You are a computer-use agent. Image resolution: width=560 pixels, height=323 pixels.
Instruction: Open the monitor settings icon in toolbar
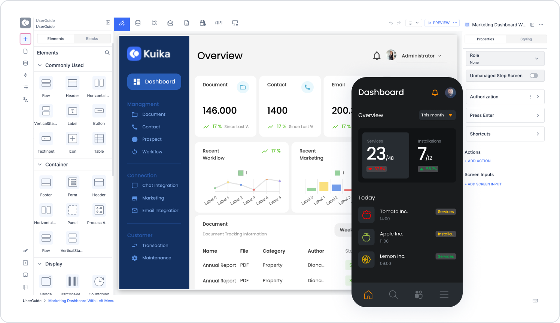(235, 23)
